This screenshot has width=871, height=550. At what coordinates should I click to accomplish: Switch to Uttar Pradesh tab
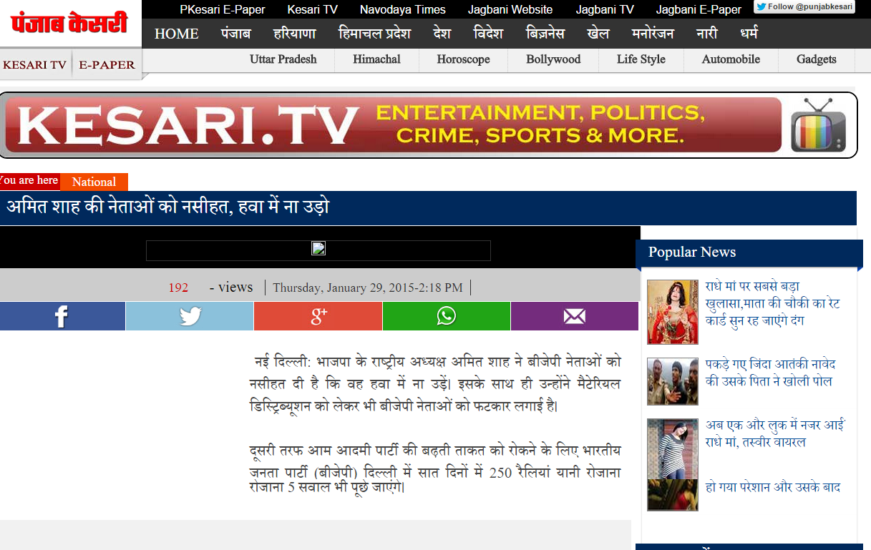point(283,59)
